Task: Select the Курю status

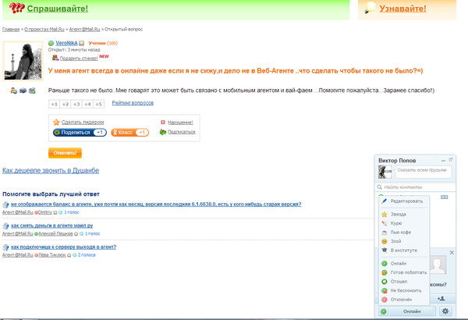Action: (404, 223)
